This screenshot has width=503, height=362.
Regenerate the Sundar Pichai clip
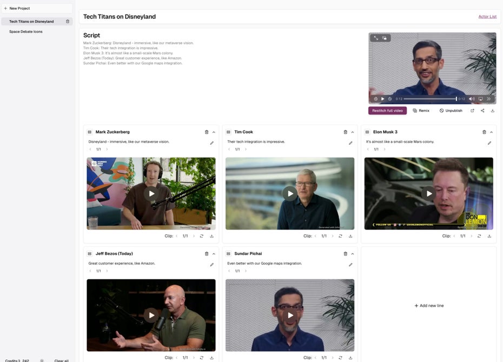click(340, 358)
